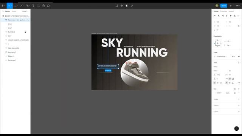This screenshot has width=242, height=136.
Task: Select the Move tool
Action: pyautogui.click(x=9, y=6)
